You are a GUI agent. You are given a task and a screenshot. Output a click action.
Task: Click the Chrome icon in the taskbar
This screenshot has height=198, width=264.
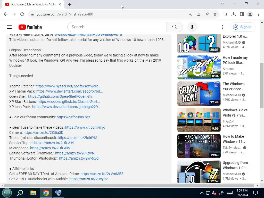coord(46,193)
